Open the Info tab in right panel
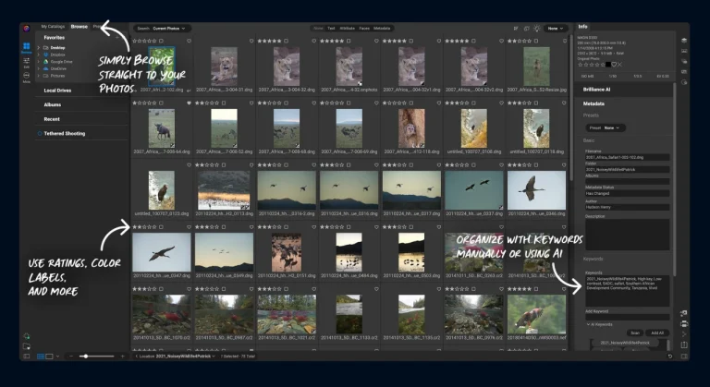The width and height of the screenshot is (710, 387). pyautogui.click(x=582, y=27)
